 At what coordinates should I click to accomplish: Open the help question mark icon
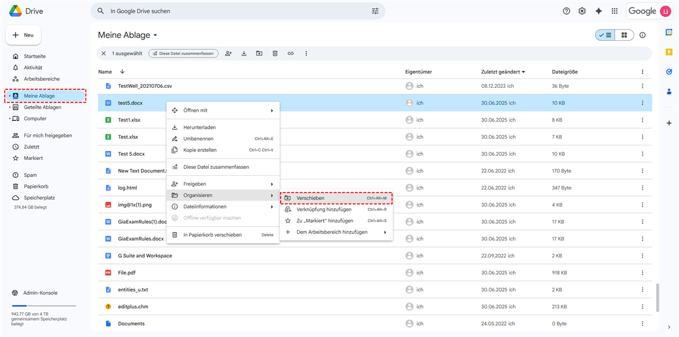566,11
